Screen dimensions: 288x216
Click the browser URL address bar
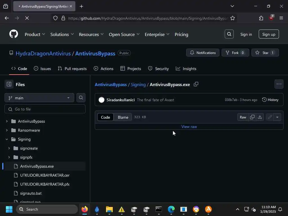click(x=148, y=18)
